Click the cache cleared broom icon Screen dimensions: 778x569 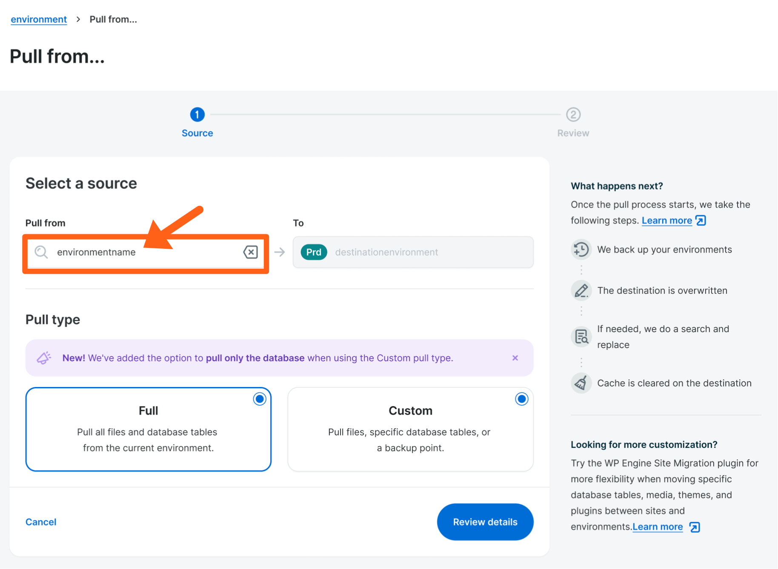581,383
